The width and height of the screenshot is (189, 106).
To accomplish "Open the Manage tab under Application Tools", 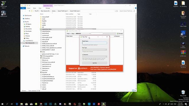I will tap(48, 8).
